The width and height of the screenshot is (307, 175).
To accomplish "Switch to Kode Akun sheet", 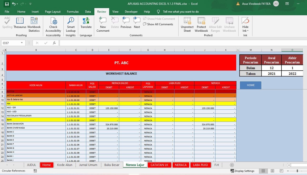I will [x=65, y=165].
